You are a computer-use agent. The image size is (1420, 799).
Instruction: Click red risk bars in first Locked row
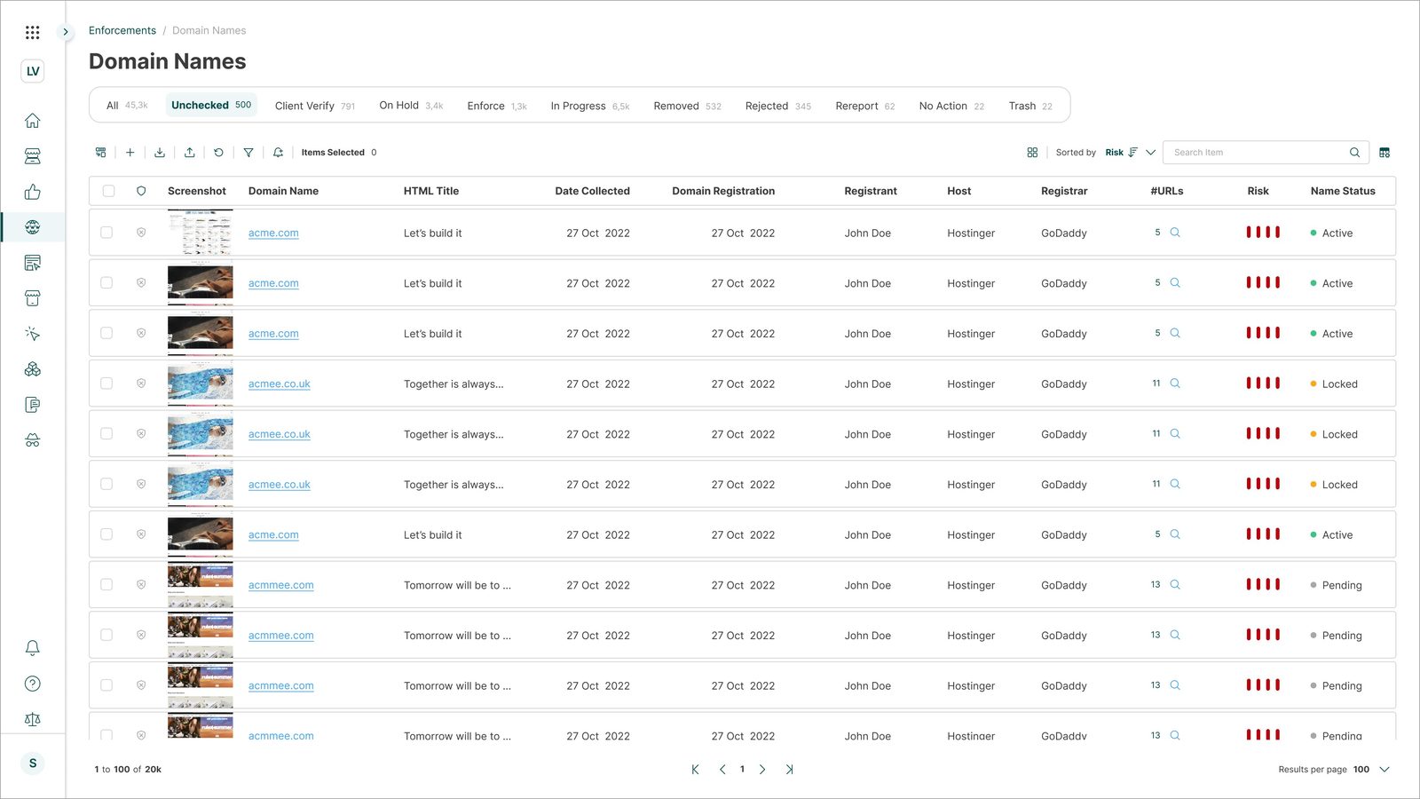coord(1263,384)
